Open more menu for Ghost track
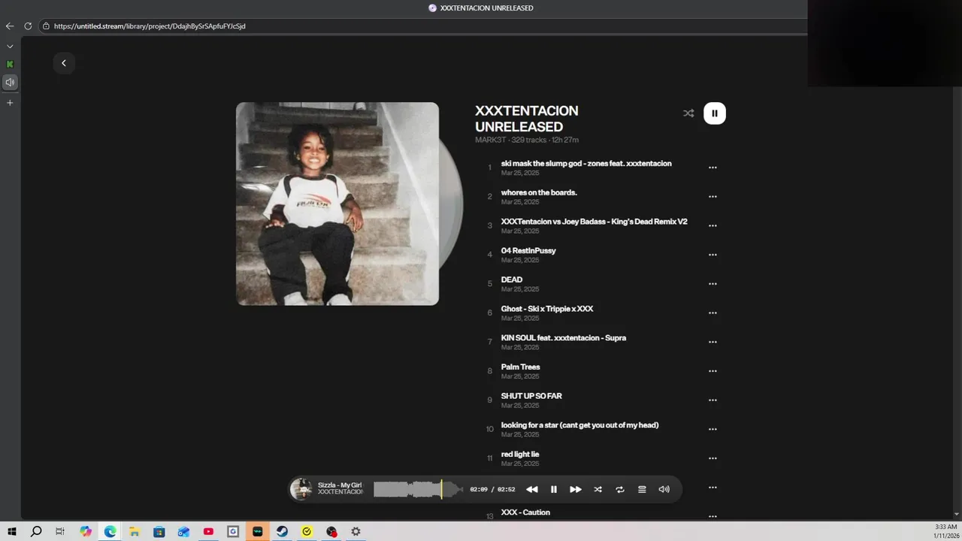This screenshot has height=541, width=962. [x=712, y=313]
